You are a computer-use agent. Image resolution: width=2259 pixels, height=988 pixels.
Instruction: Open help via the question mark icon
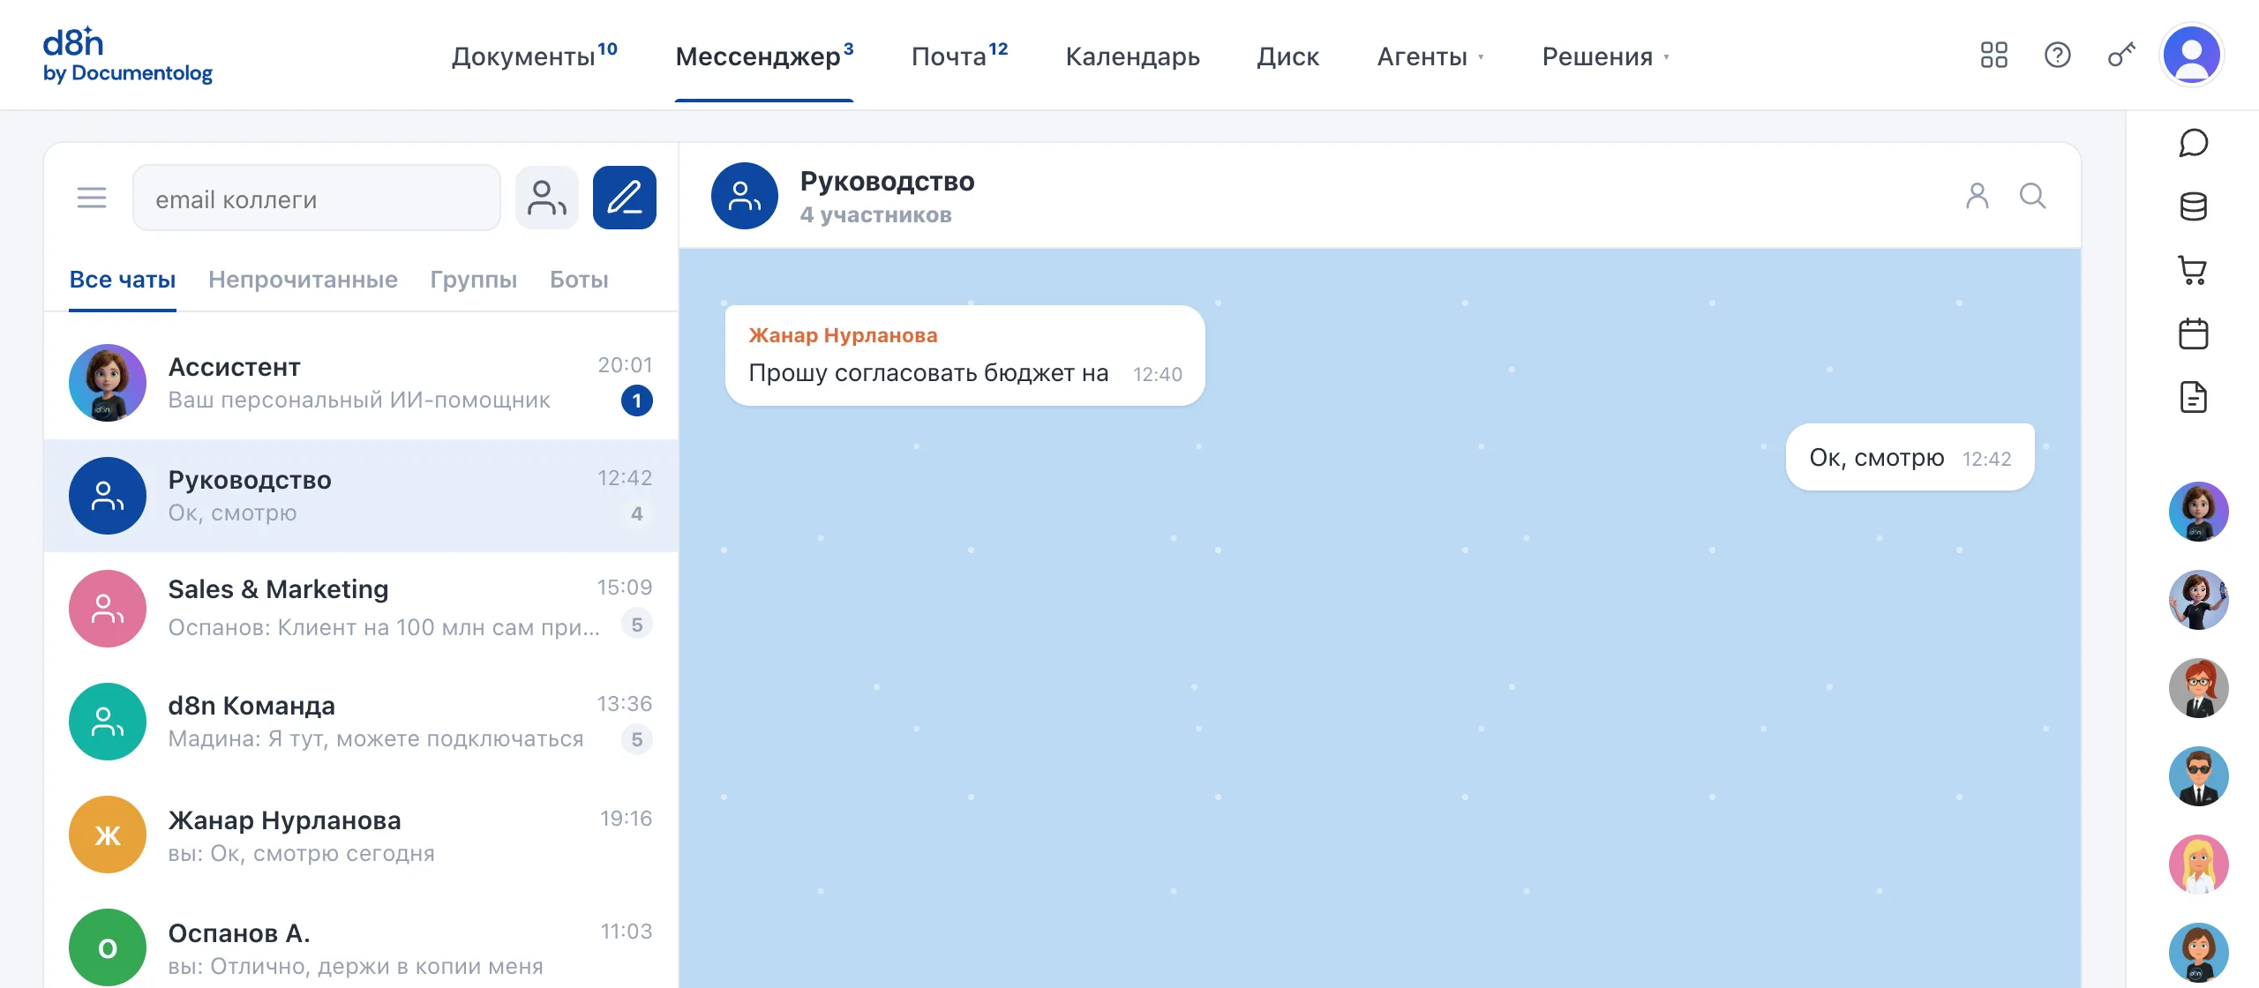click(2058, 56)
